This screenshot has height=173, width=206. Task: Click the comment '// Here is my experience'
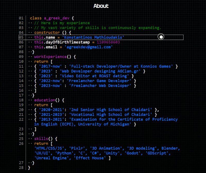tap(62, 23)
